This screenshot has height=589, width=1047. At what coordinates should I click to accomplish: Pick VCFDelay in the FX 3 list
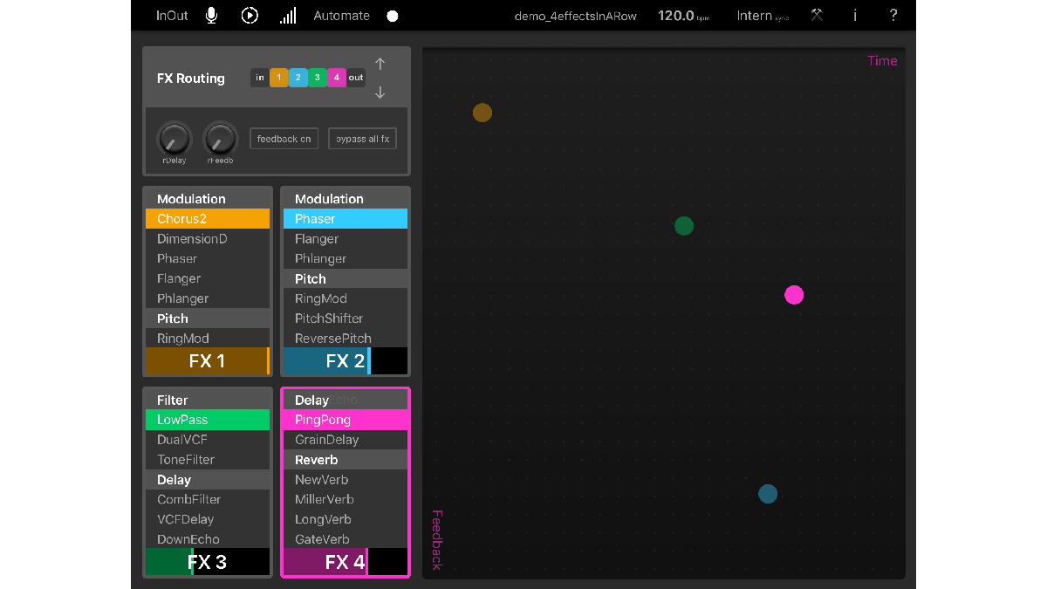208,519
